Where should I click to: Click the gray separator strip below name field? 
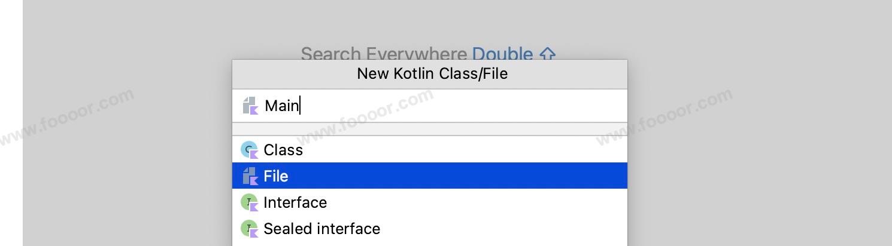click(x=429, y=129)
